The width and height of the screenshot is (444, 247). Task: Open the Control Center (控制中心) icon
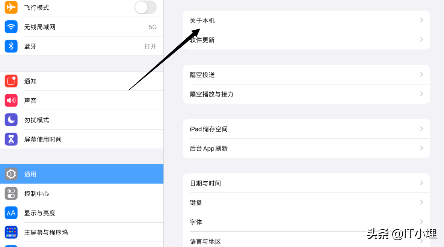click(x=11, y=193)
